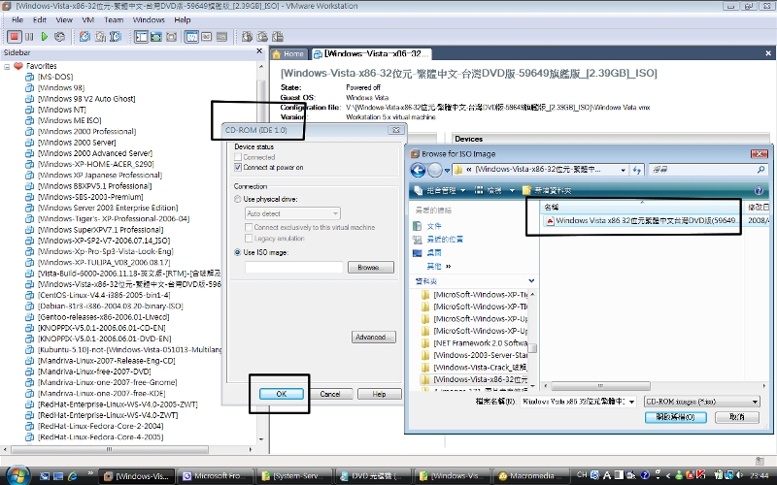Toggle the Connected checkbox
Viewport: 777px width, 485px height.
point(238,157)
